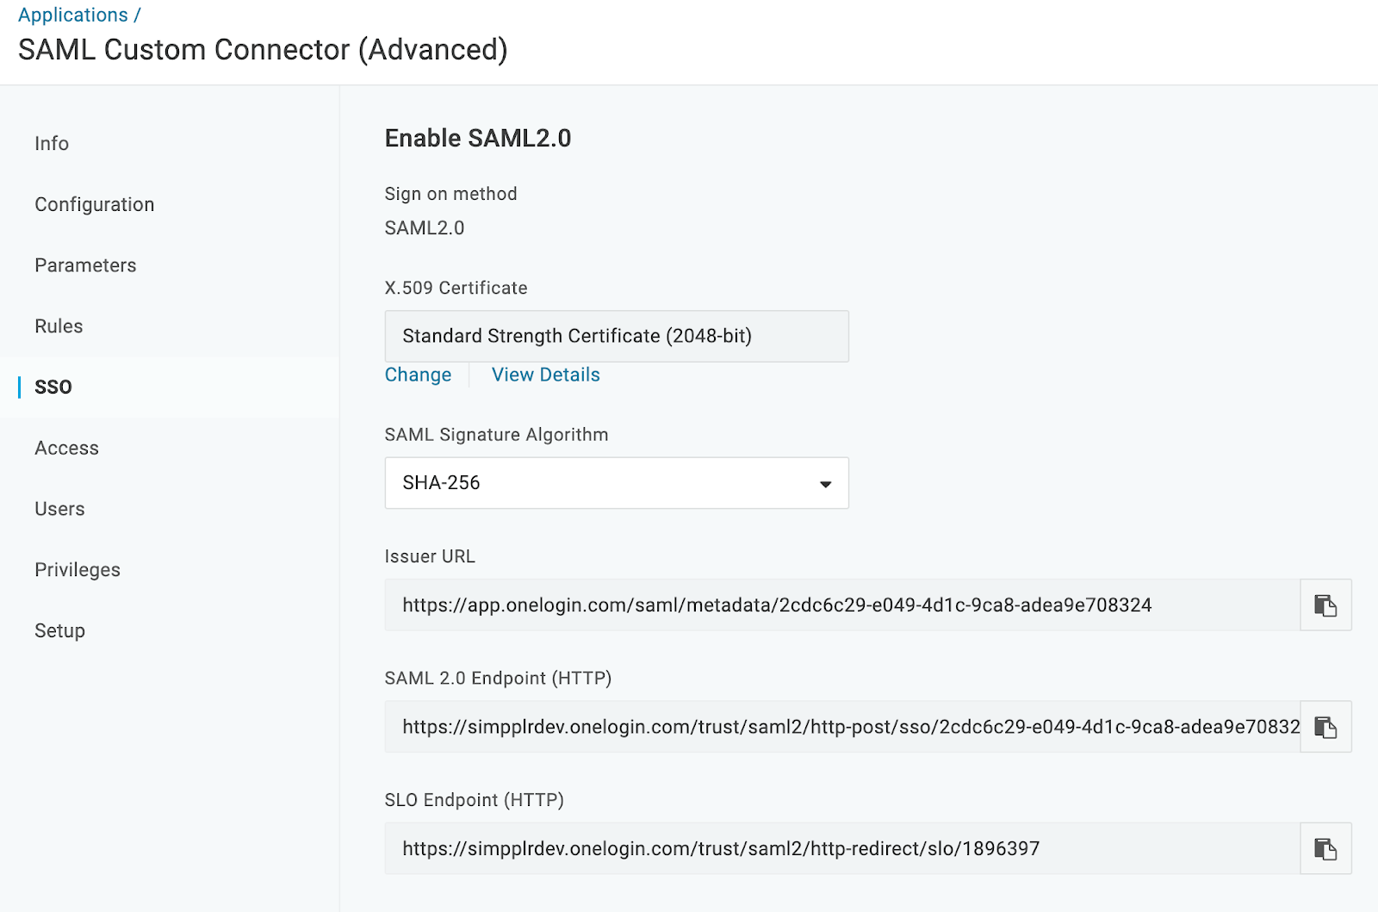The width and height of the screenshot is (1378, 912).
Task: Copy the Issuer URL to clipboard
Action: [x=1325, y=605]
